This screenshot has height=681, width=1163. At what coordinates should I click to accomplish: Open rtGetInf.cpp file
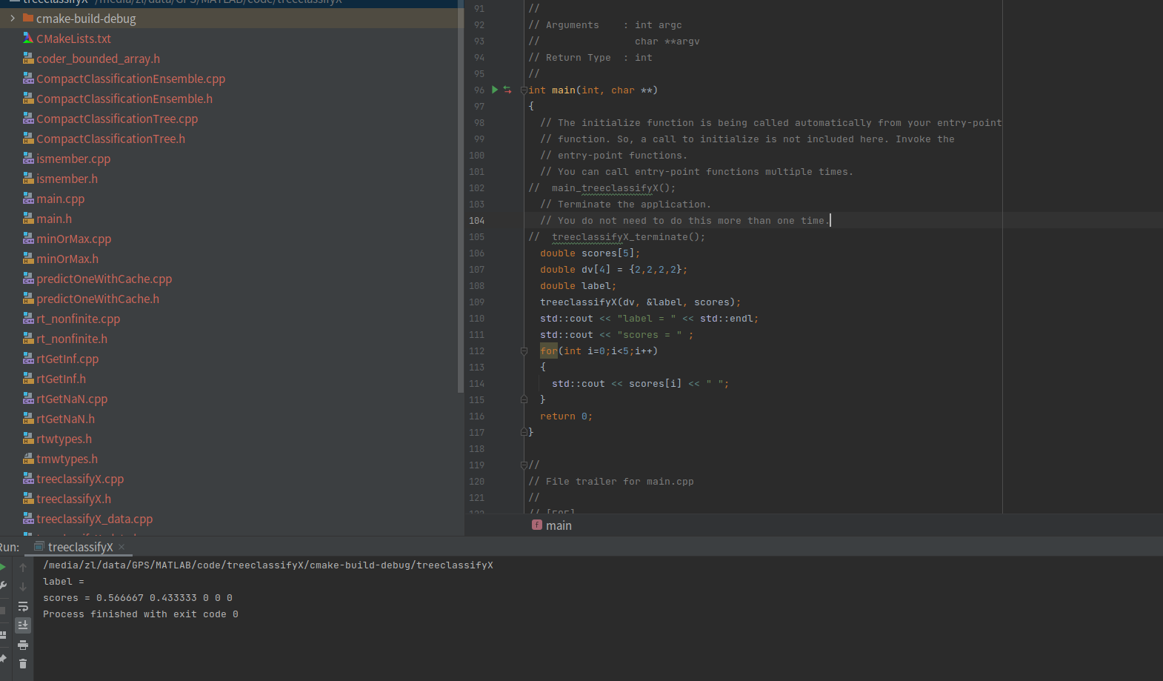67,359
